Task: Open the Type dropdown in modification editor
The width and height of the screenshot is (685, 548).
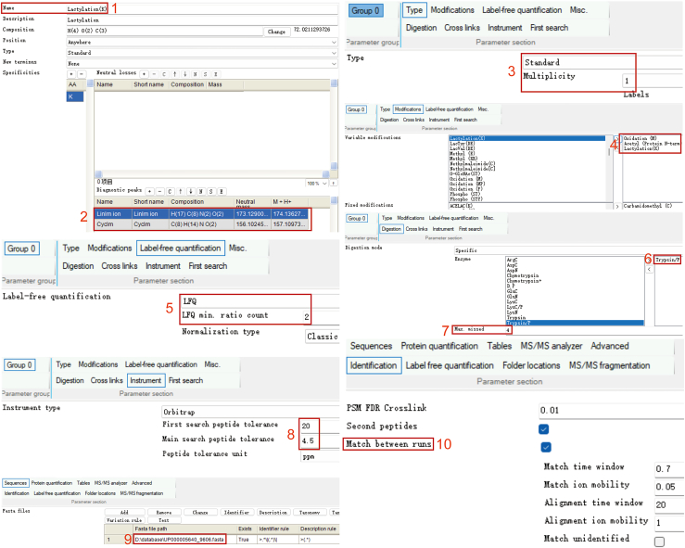Action: pos(202,53)
